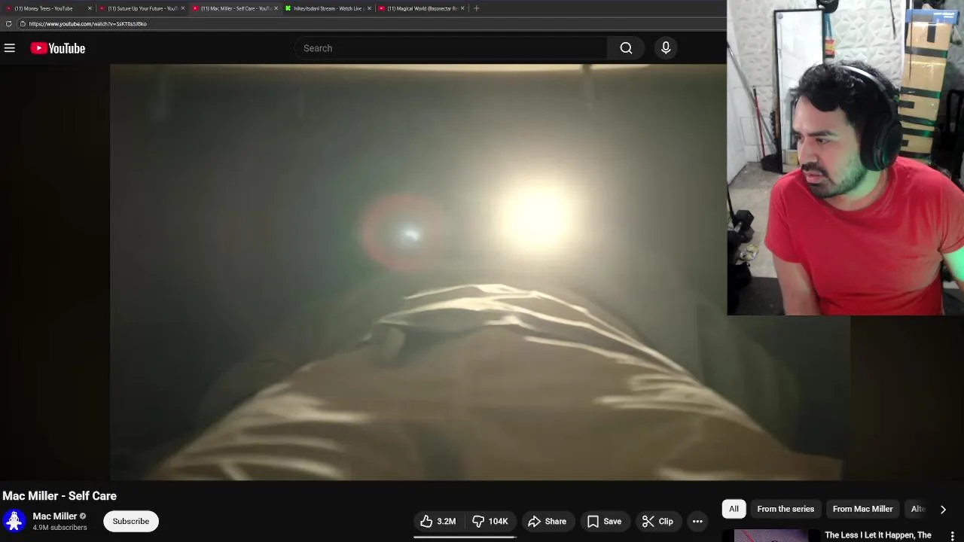The height and width of the screenshot is (542, 964).
Task: Click the search magnifier button
Action: (626, 48)
